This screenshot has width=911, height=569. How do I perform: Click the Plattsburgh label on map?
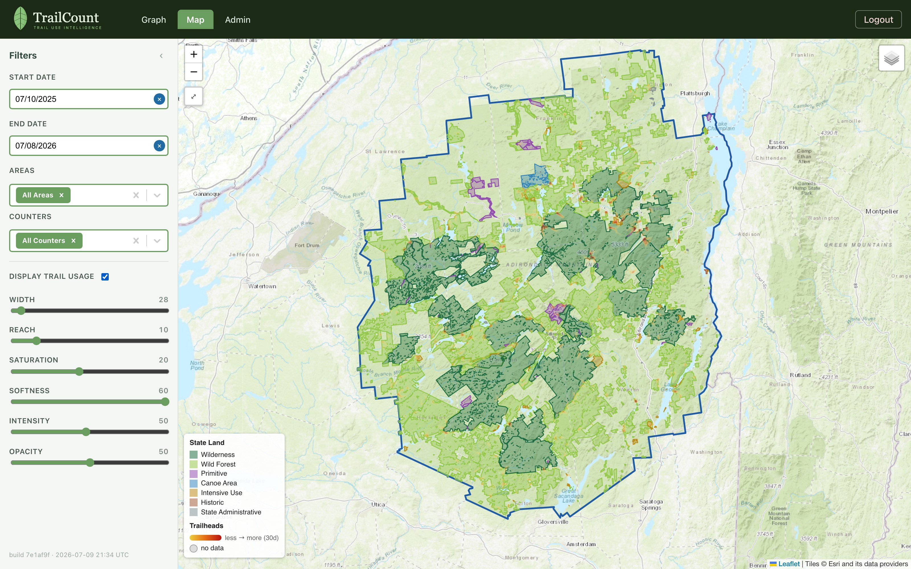click(695, 93)
